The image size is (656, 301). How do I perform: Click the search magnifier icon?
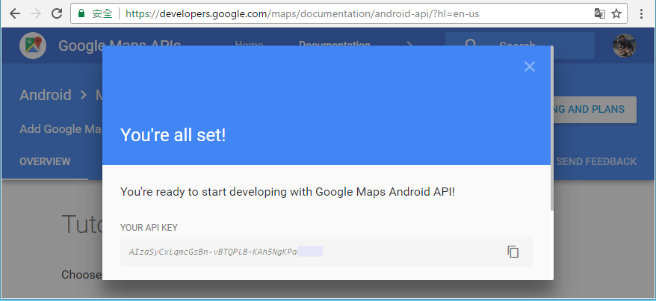point(471,45)
